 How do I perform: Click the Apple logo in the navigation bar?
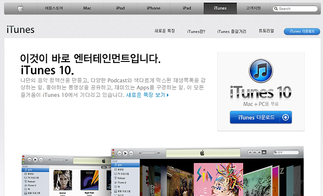tap(20, 8)
